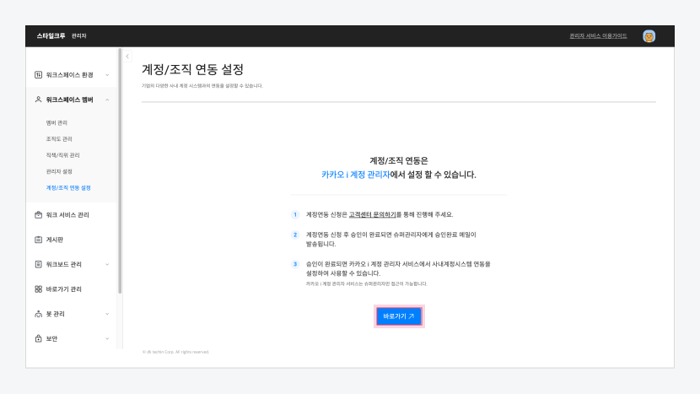Click the 워크보드 관리 icon
The width and height of the screenshot is (700, 394).
click(x=38, y=264)
